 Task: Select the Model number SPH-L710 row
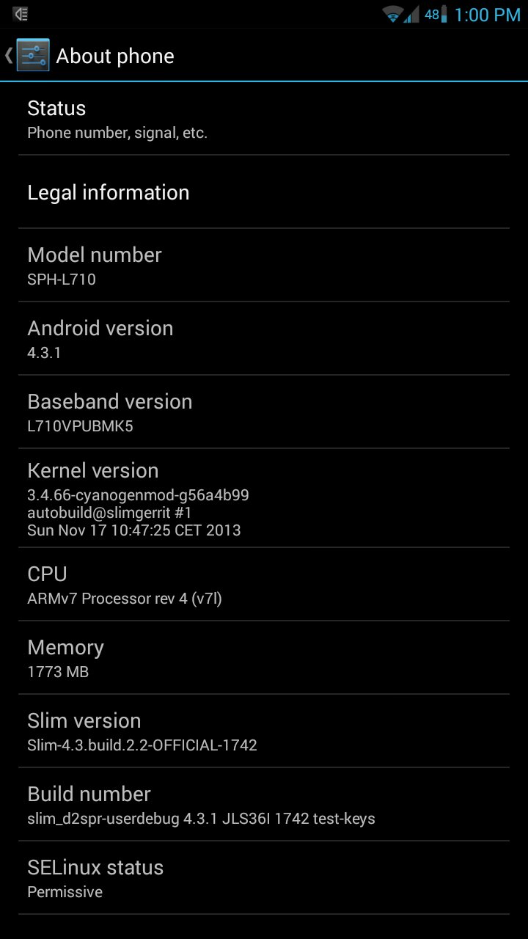[264, 266]
